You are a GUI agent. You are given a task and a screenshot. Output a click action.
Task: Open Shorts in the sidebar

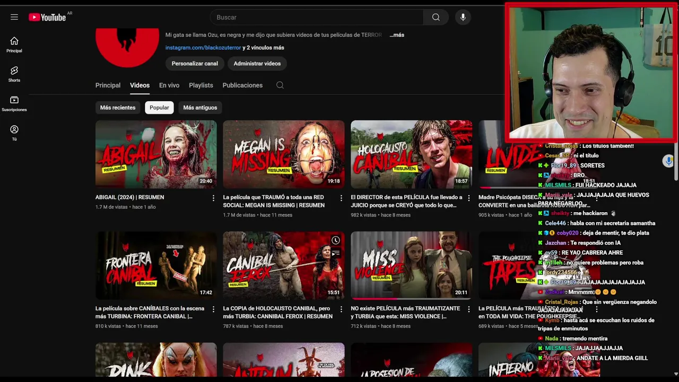coord(14,74)
